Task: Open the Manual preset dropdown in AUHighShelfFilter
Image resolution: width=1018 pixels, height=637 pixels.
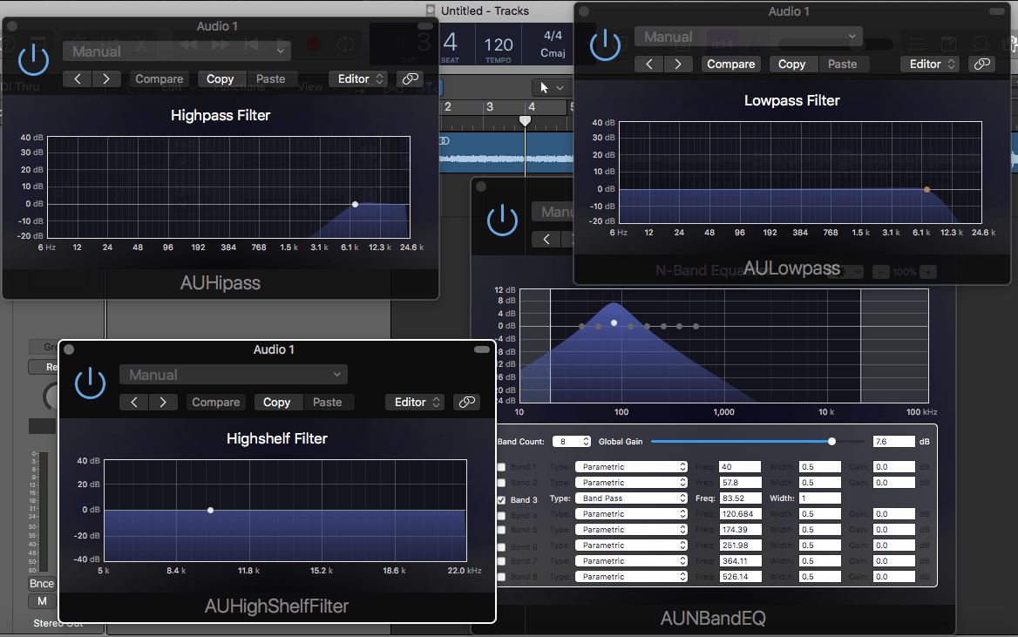Action: tap(233, 375)
